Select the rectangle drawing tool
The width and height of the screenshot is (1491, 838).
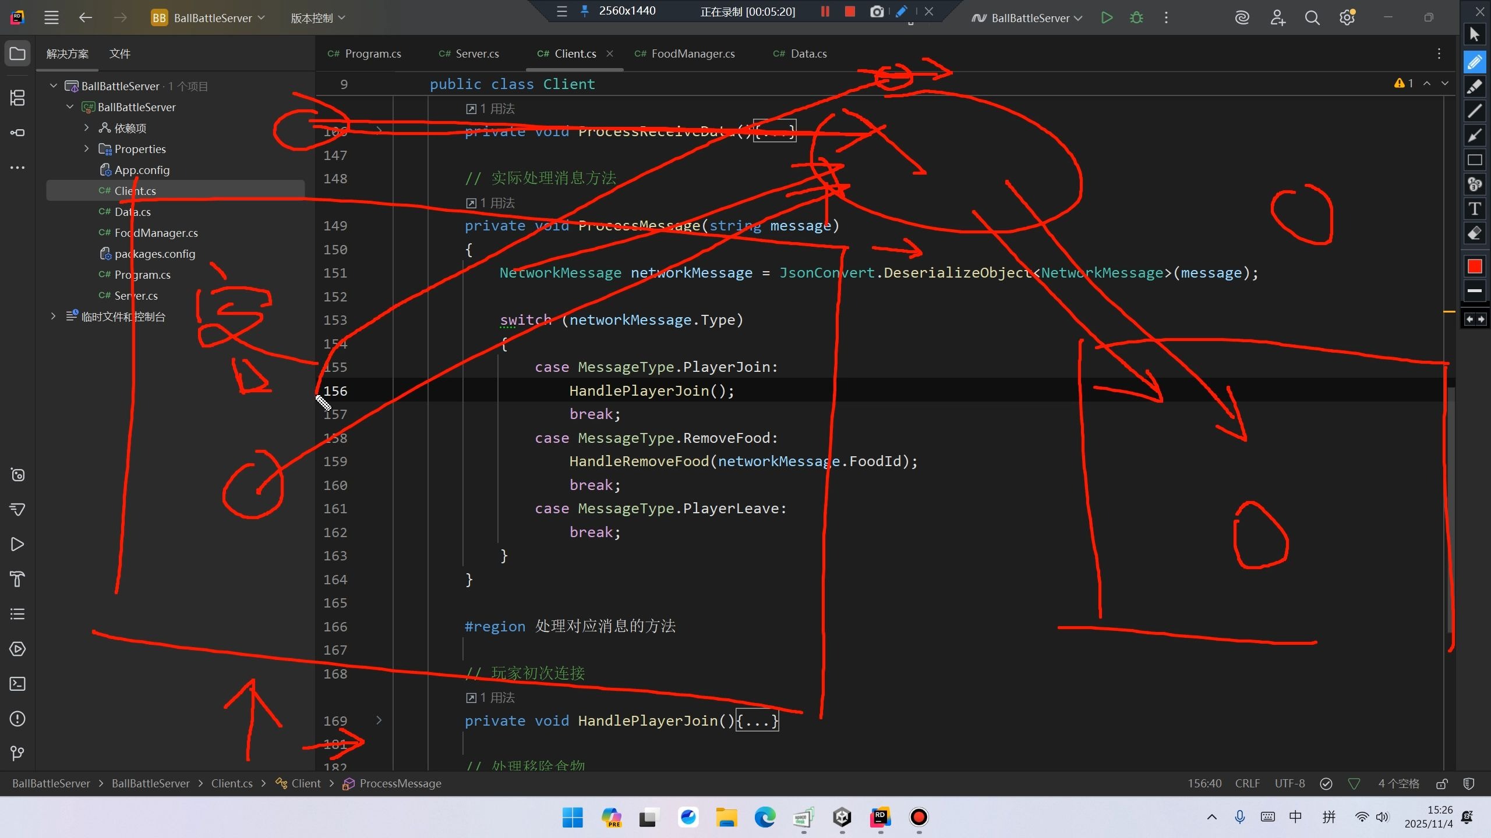click(1474, 160)
